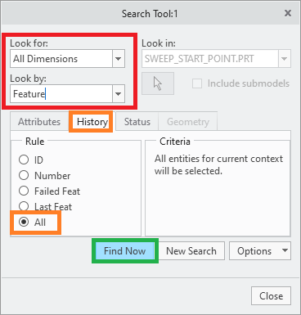The height and width of the screenshot is (315, 301).
Task: Choose the Last Feat radio option
Action: [24, 206]
